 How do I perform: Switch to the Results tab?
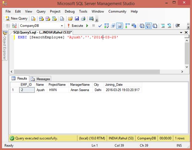click(19, 78)
